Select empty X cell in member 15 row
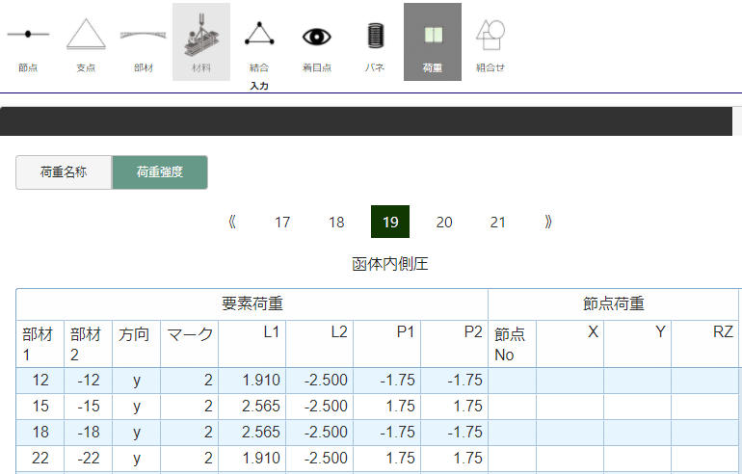Screen dimensions: 742x474 click(570, 407)
